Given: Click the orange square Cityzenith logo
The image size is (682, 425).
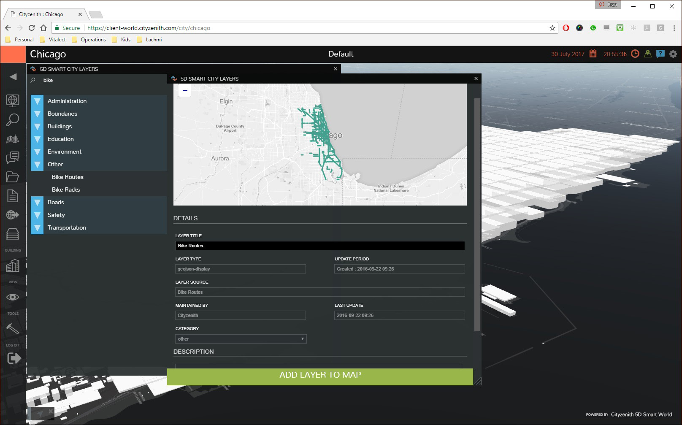Looking at the screenshot, I should click(x=13, y=54).
